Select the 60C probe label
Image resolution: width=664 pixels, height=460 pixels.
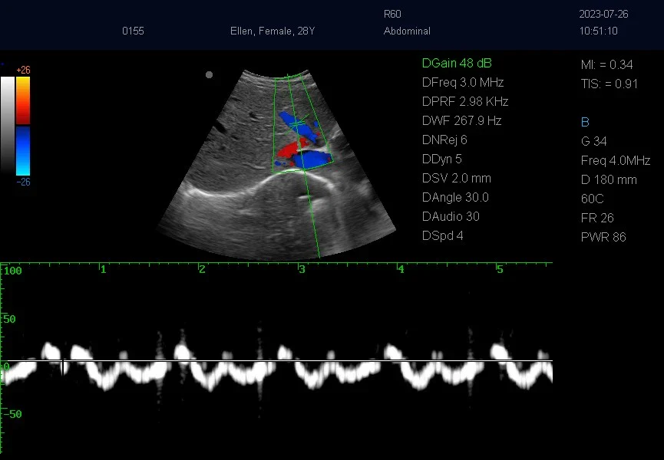click(593, 199)
